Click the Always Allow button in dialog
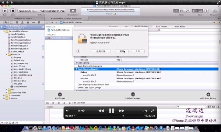The image size is (221, 132). pyautogui.click(x=101, y=51)
